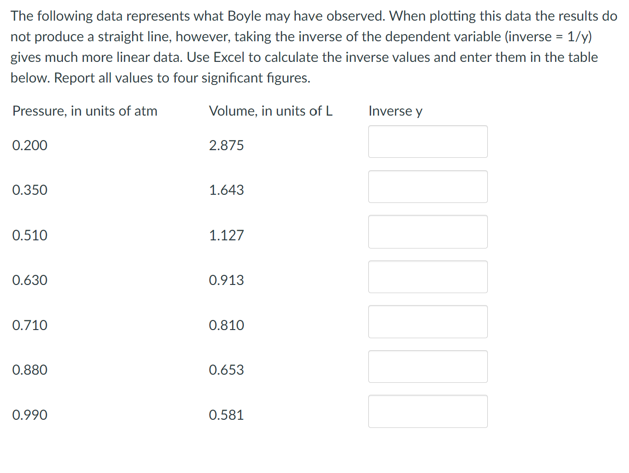Click the Inverse y input box for pressure 0.350
The height and width of the screenshot is (473, 629).
[427, 187]
